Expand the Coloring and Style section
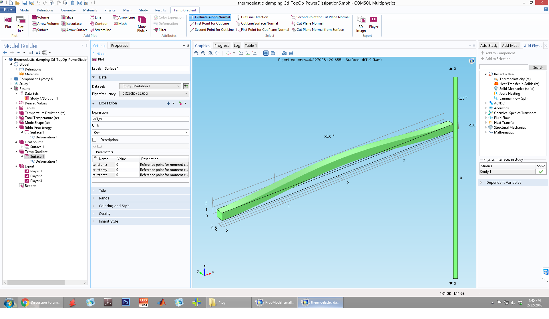This screenshot has width=549, height=319. [x=114, y=206]
